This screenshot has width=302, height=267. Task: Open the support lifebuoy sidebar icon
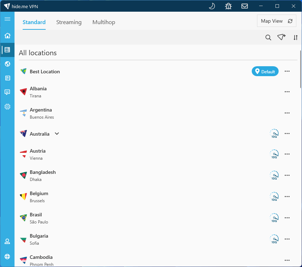pyautogui.click(x=7, y=256)
